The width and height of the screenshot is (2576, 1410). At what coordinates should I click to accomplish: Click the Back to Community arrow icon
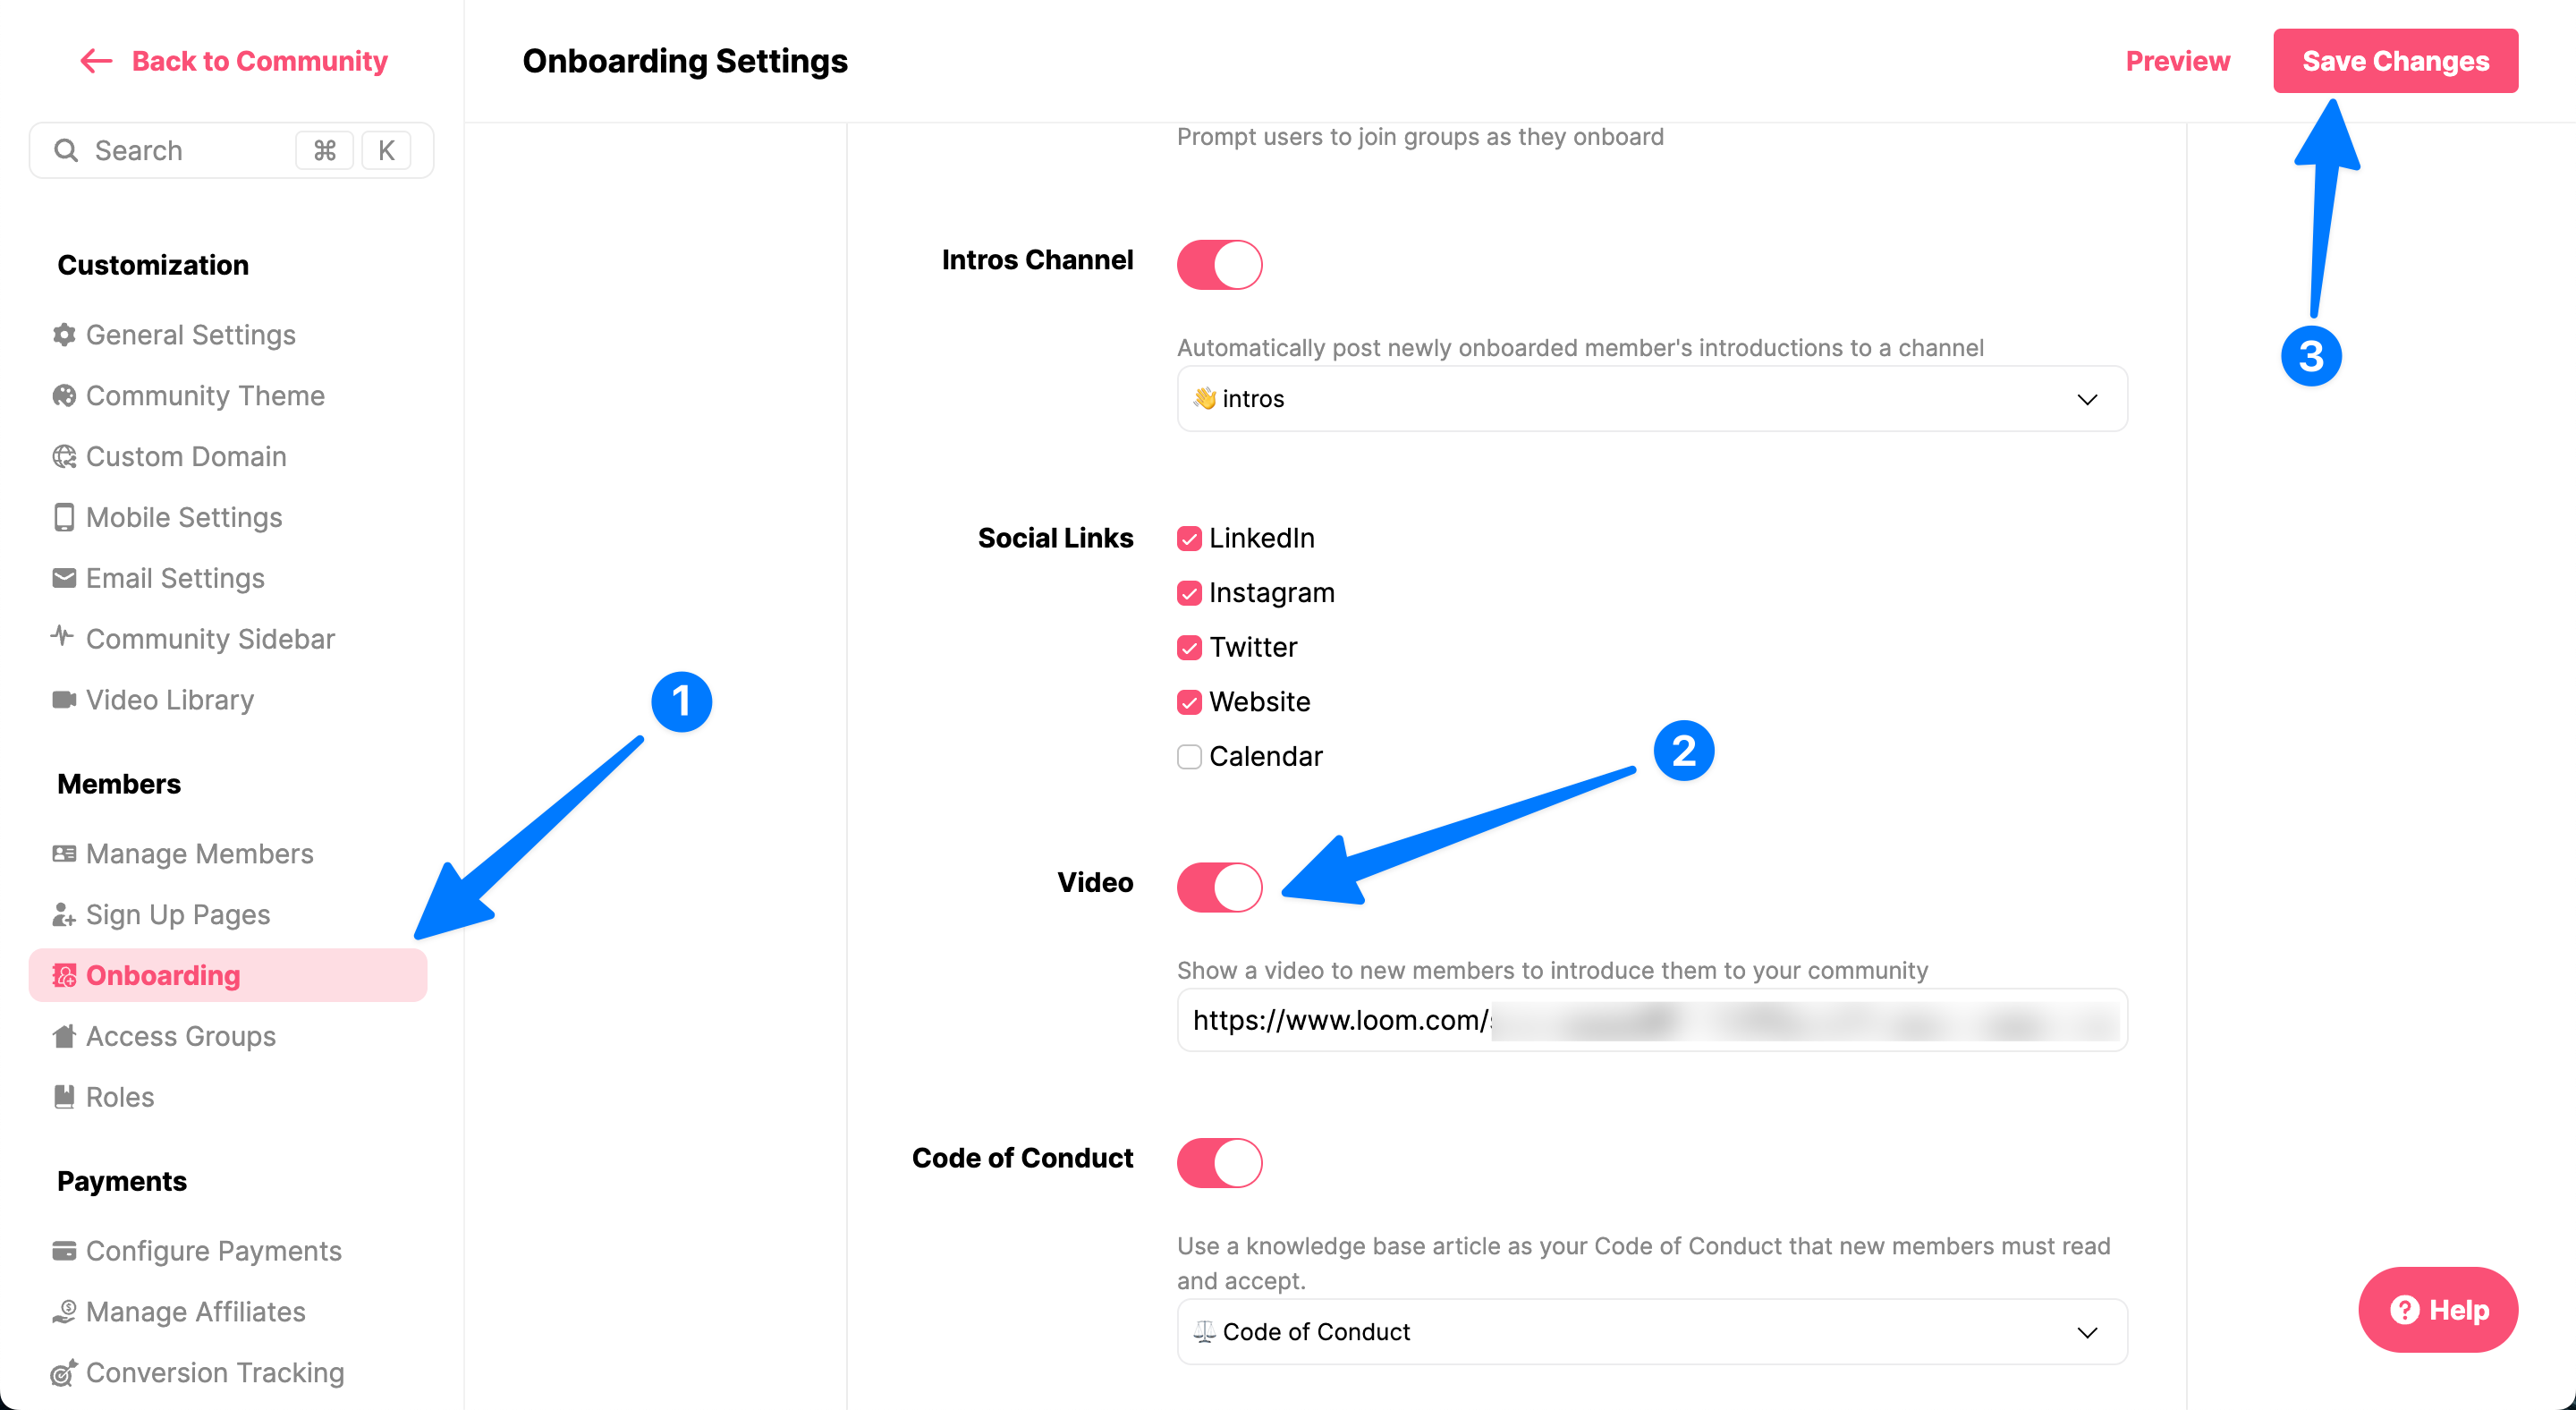pos(96,61)
